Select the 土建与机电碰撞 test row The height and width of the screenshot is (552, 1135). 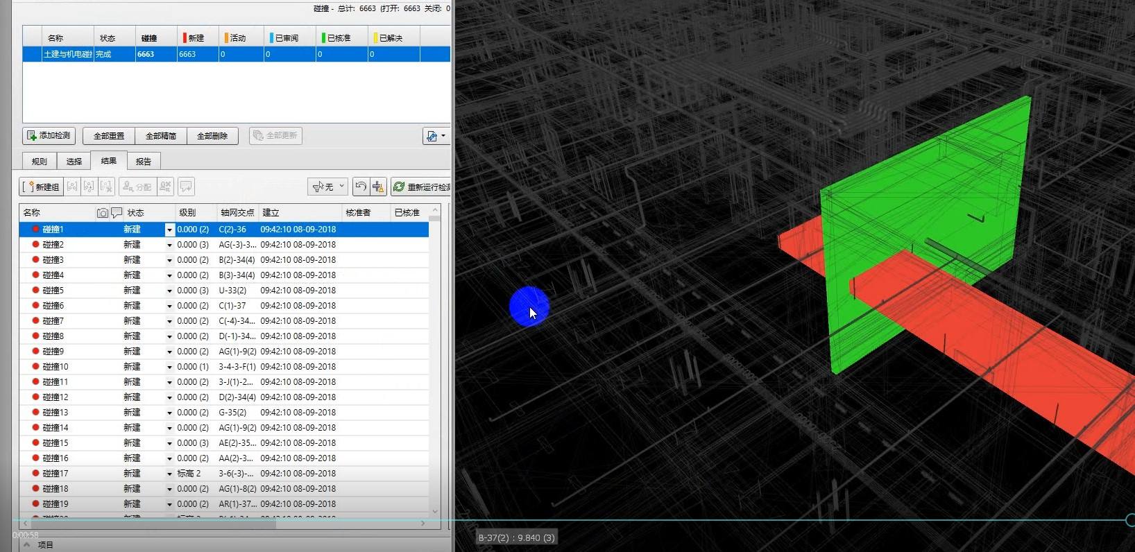pyautogui.click(x=237, y=54)
